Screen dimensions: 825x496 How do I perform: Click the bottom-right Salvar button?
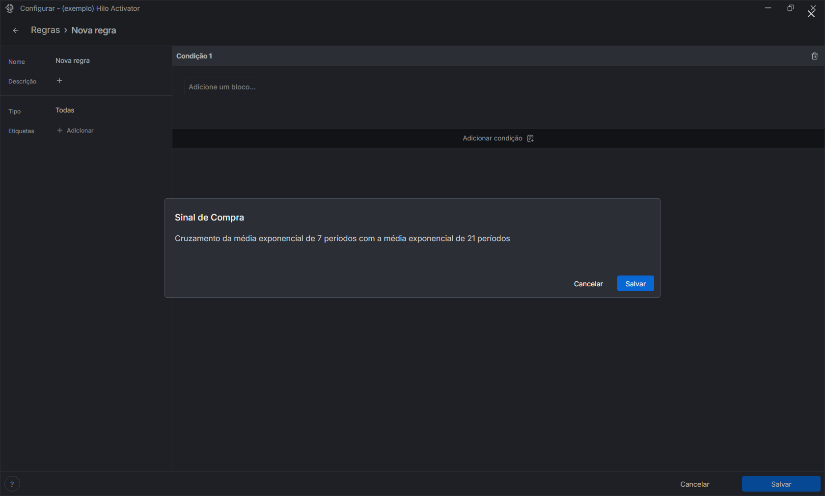[781, 484]
